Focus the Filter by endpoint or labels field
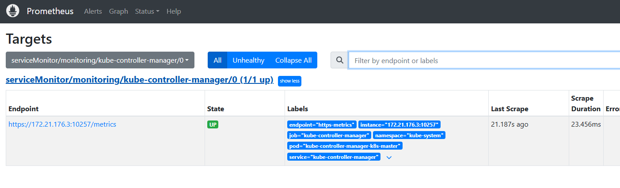The height and width of the screenshot is (188, 620). tap(484, 60)
